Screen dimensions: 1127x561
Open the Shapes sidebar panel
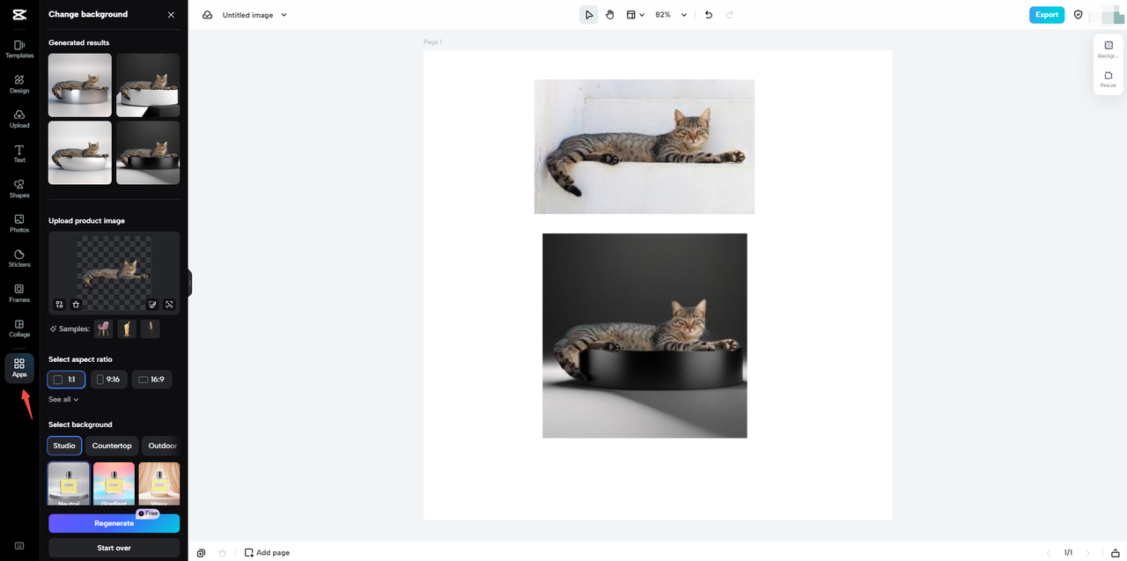pyautogui.click(x=19, y=188)
